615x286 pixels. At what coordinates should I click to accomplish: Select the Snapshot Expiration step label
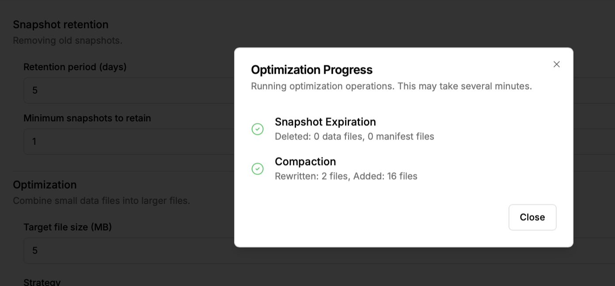325,122
